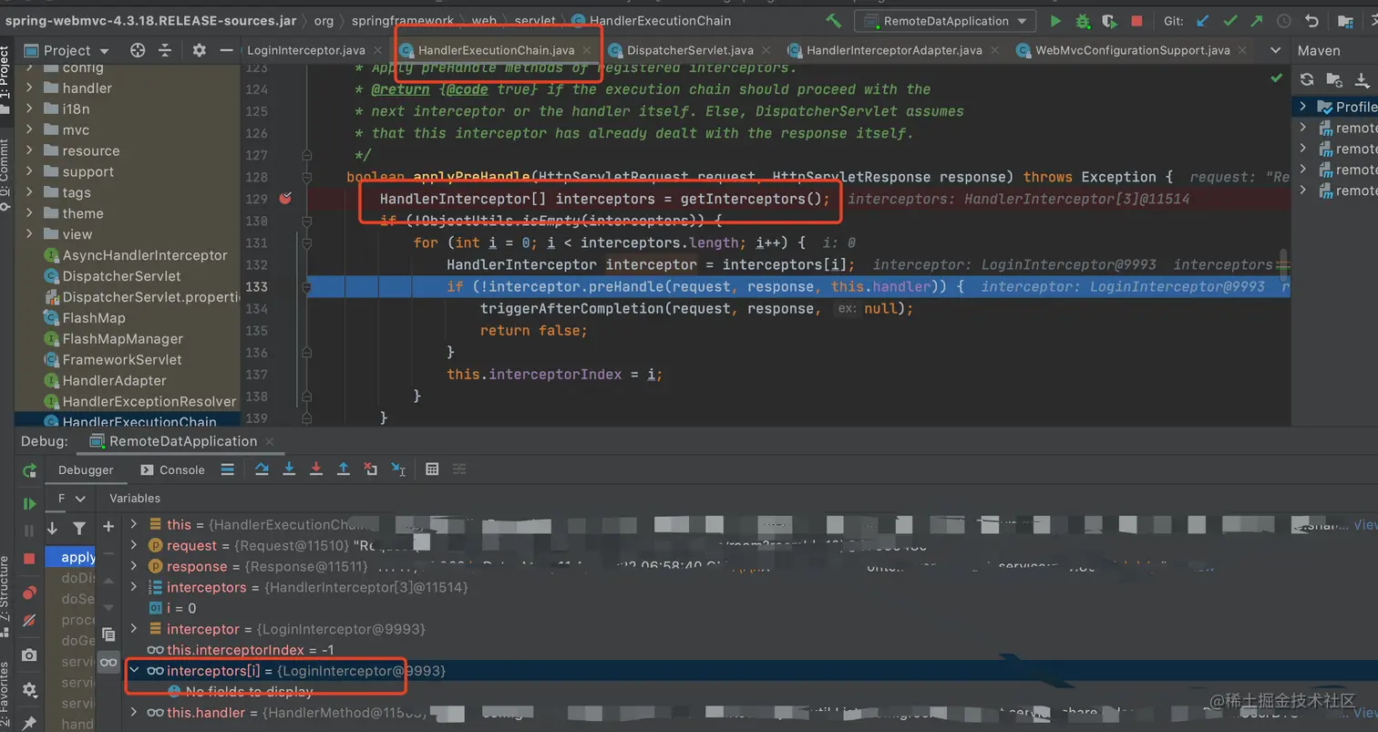Screen dimensions: 1378x732
Task: Click the Step Over debugger icon
Action: tap(262, 469)
